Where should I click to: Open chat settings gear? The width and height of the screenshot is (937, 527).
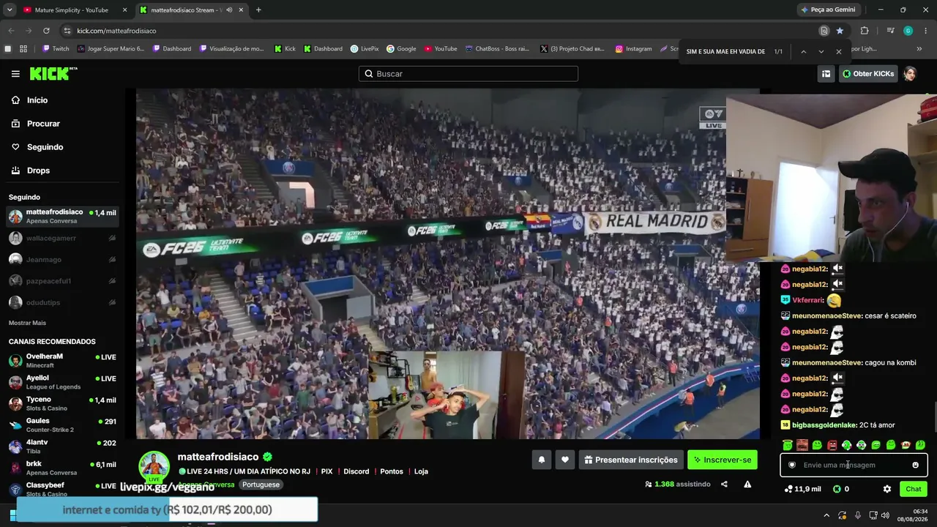click(x=887, y=489)
